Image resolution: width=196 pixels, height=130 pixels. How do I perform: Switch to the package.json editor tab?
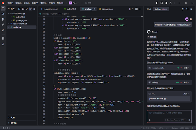[106, 9]
